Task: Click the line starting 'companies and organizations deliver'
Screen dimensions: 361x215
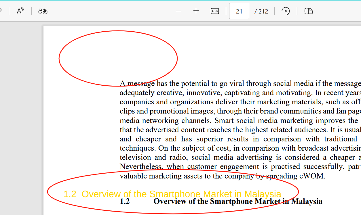Action: pyautogui.click(x=240, y=102)
